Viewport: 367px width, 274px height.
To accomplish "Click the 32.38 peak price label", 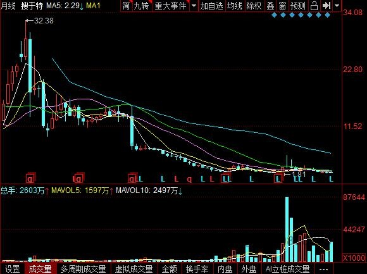I will click(44, 21).
